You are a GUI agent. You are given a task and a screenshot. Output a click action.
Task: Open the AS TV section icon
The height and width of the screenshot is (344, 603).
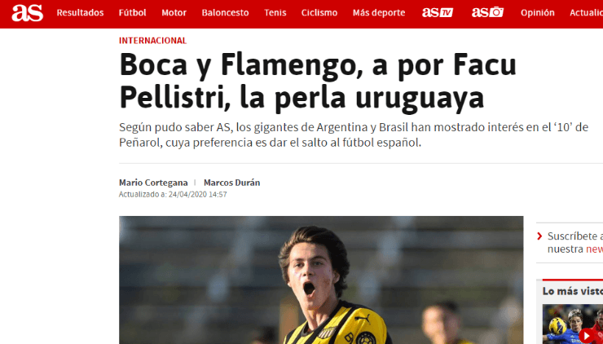tap(438, 13)
